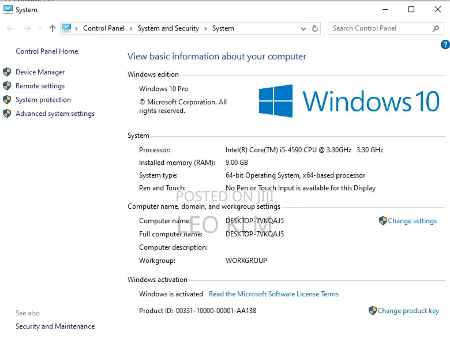The height and width of the screenshot is (339, 450).
Task: Click 'No Pen or Touch Input' text
Action: [301, 188]
